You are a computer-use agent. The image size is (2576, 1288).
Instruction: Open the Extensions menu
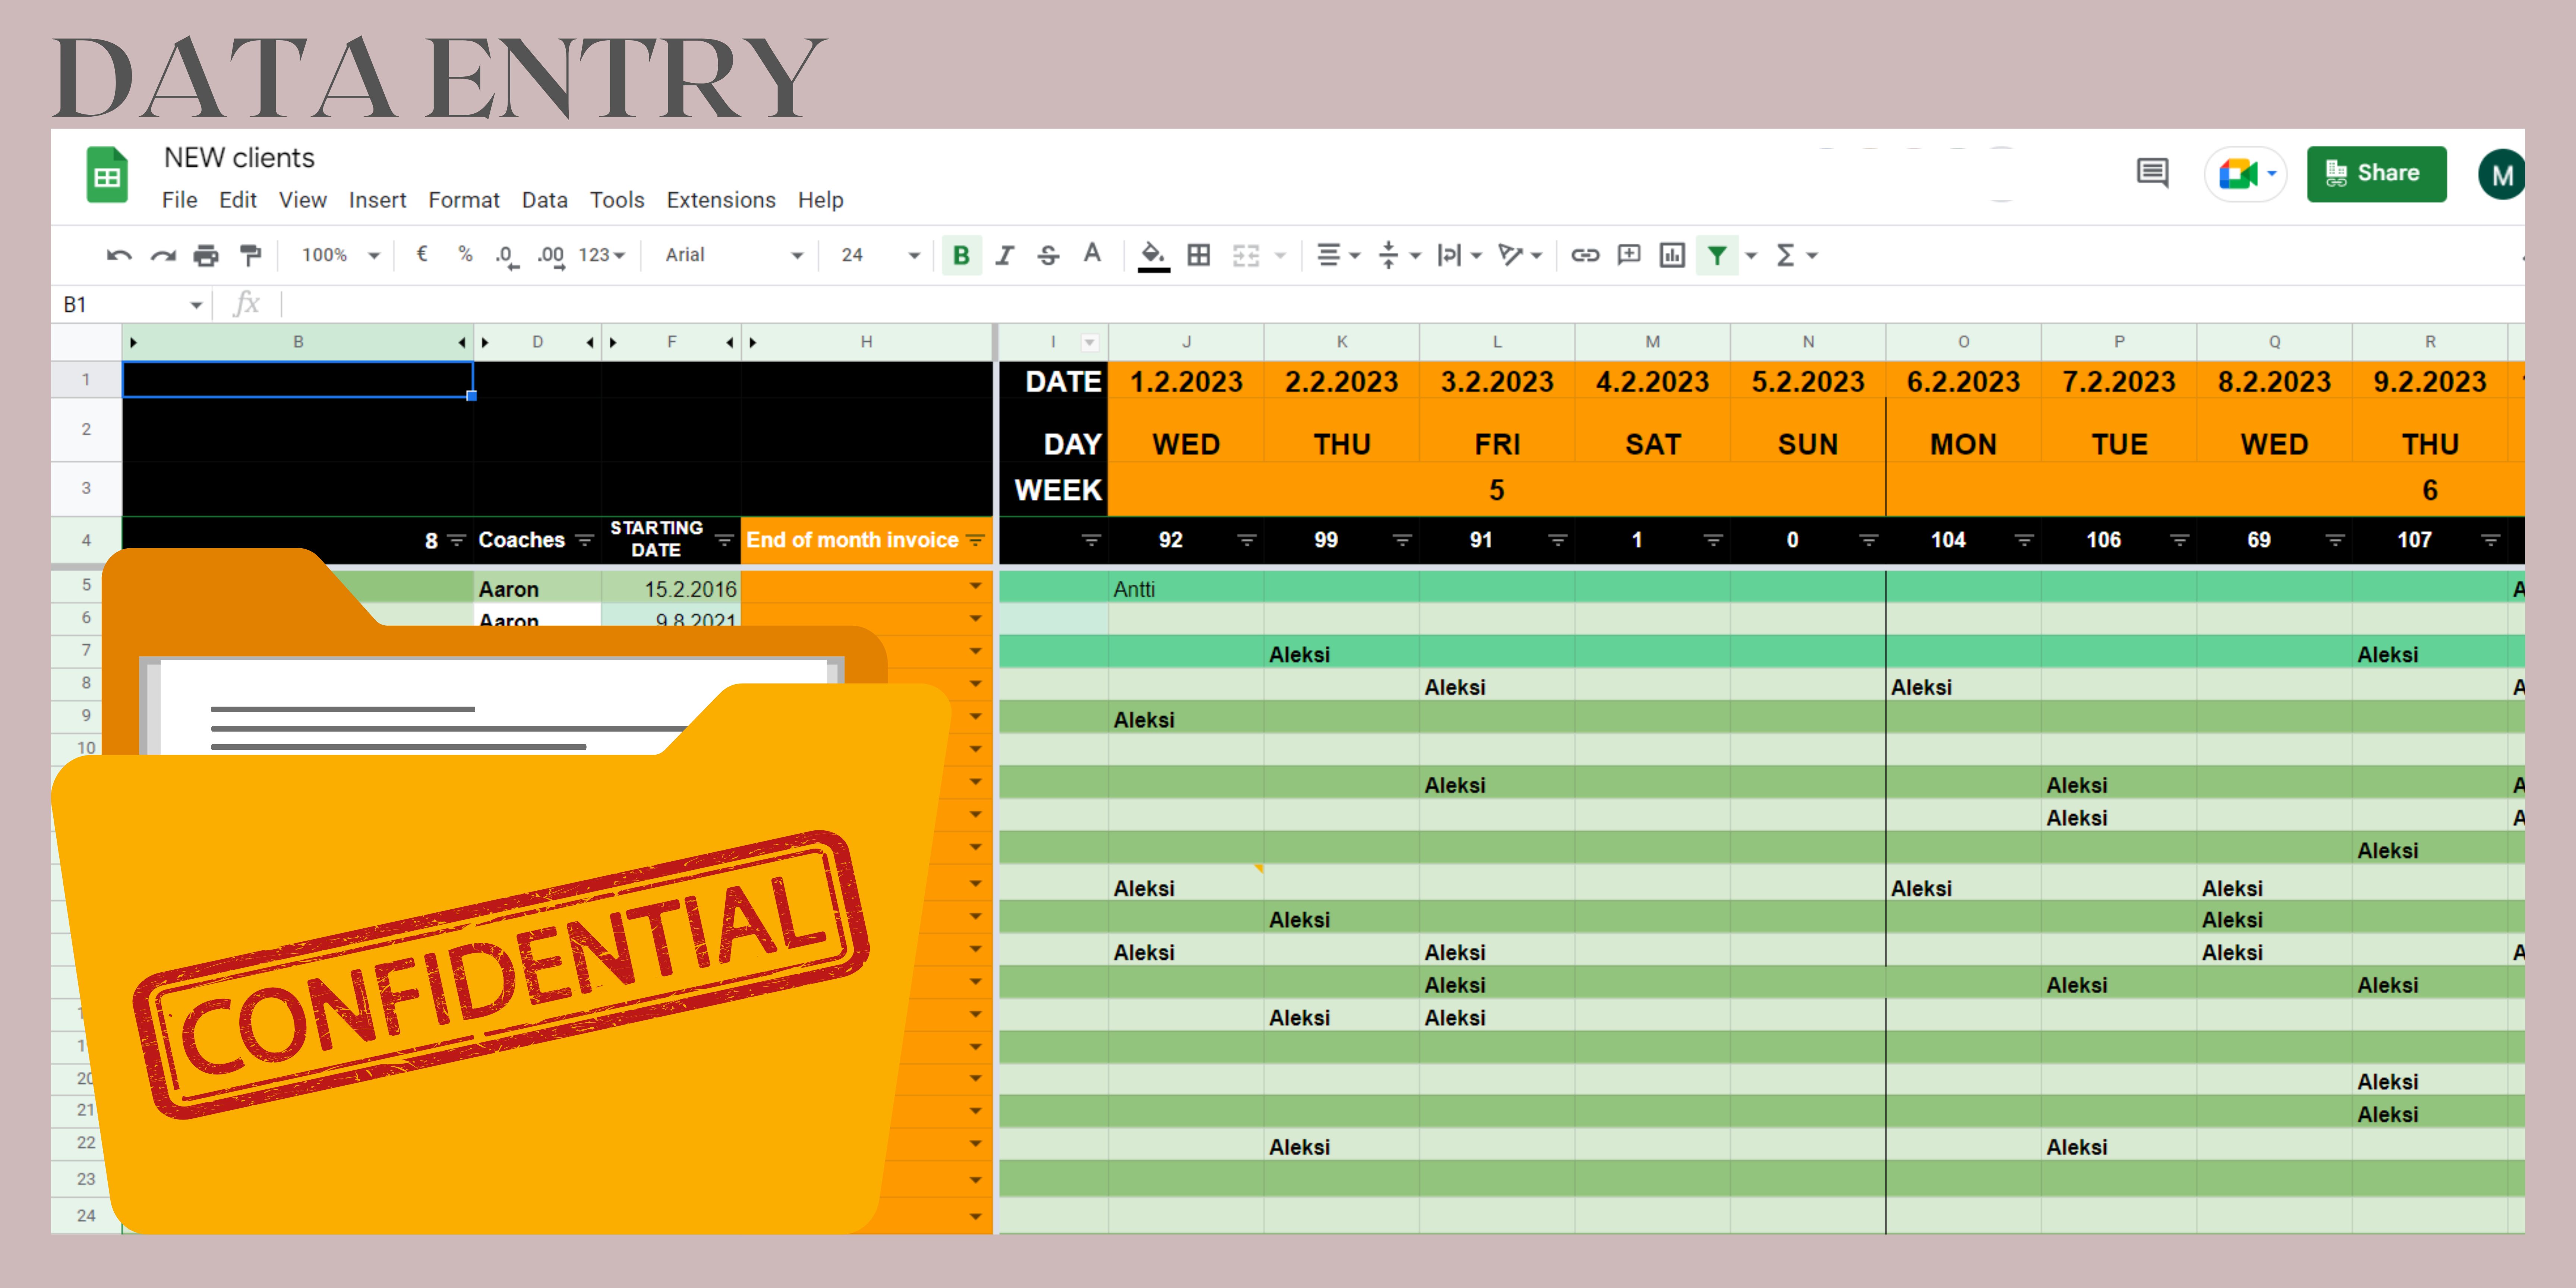click(x=721, y=200)
